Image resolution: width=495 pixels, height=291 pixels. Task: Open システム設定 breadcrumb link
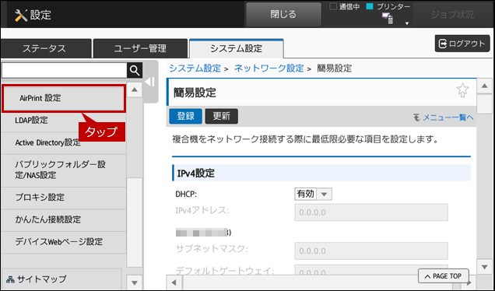[x=195, y=68]
